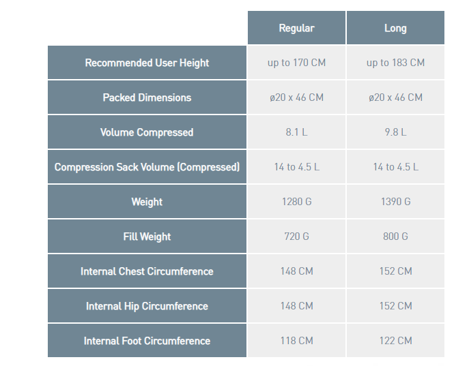
Task: Click the 'up to 170 CM' cell
Action: (296, 63)
